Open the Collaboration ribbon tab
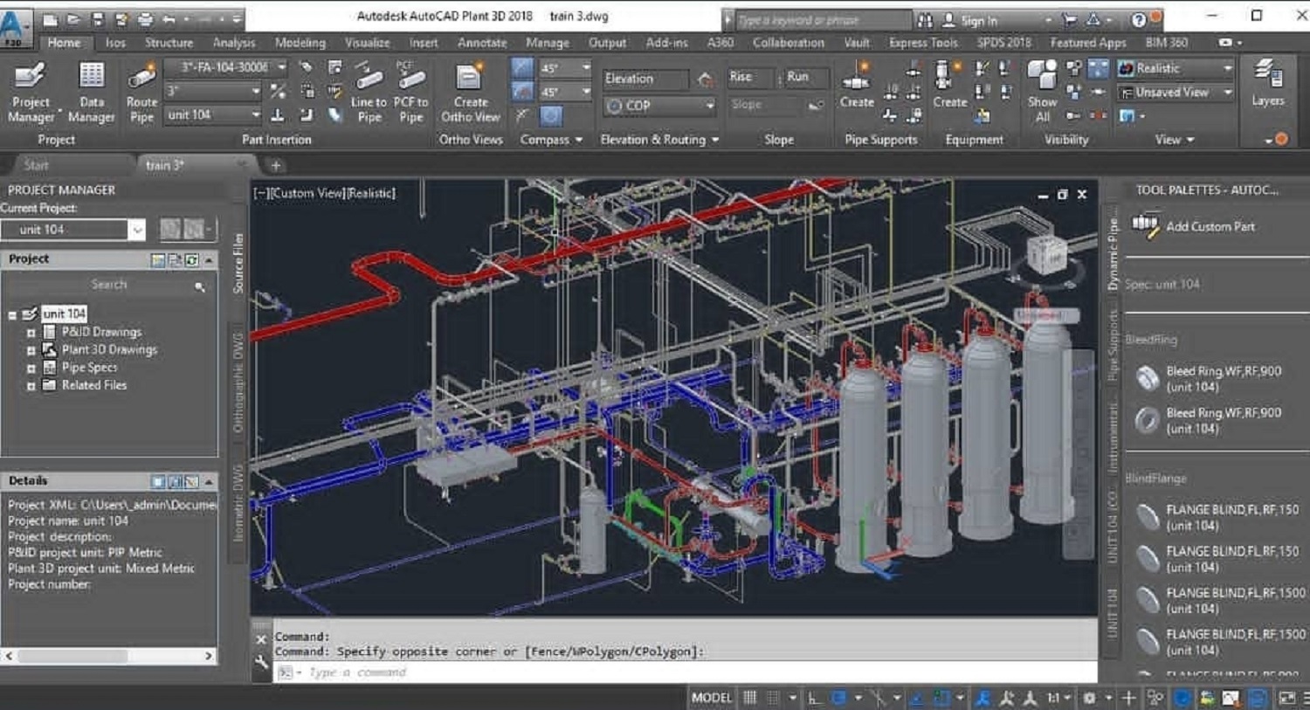 click(x=788, y=43)
